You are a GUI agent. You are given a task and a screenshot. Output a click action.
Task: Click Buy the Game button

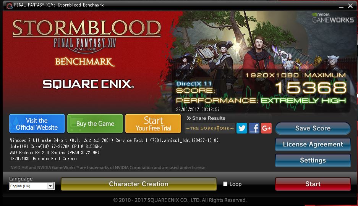[95, 124]
